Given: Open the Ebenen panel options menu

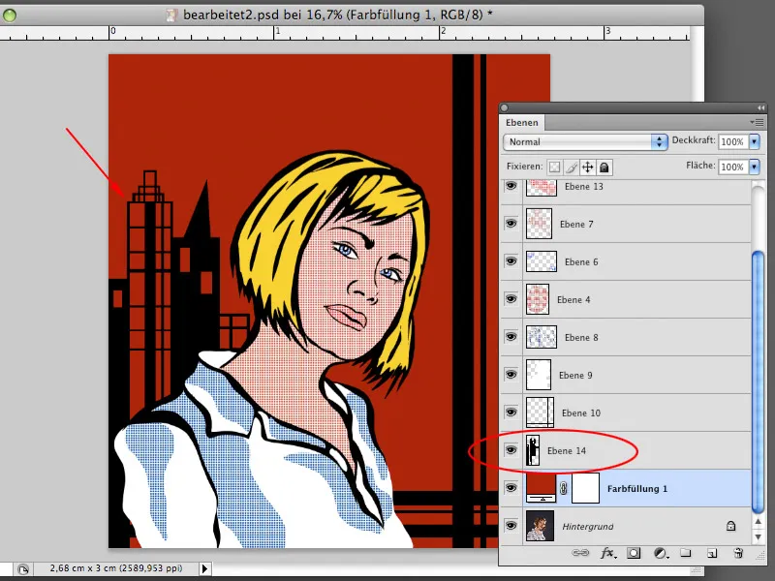Looking at the screenshot, I should tap(757, 122).
